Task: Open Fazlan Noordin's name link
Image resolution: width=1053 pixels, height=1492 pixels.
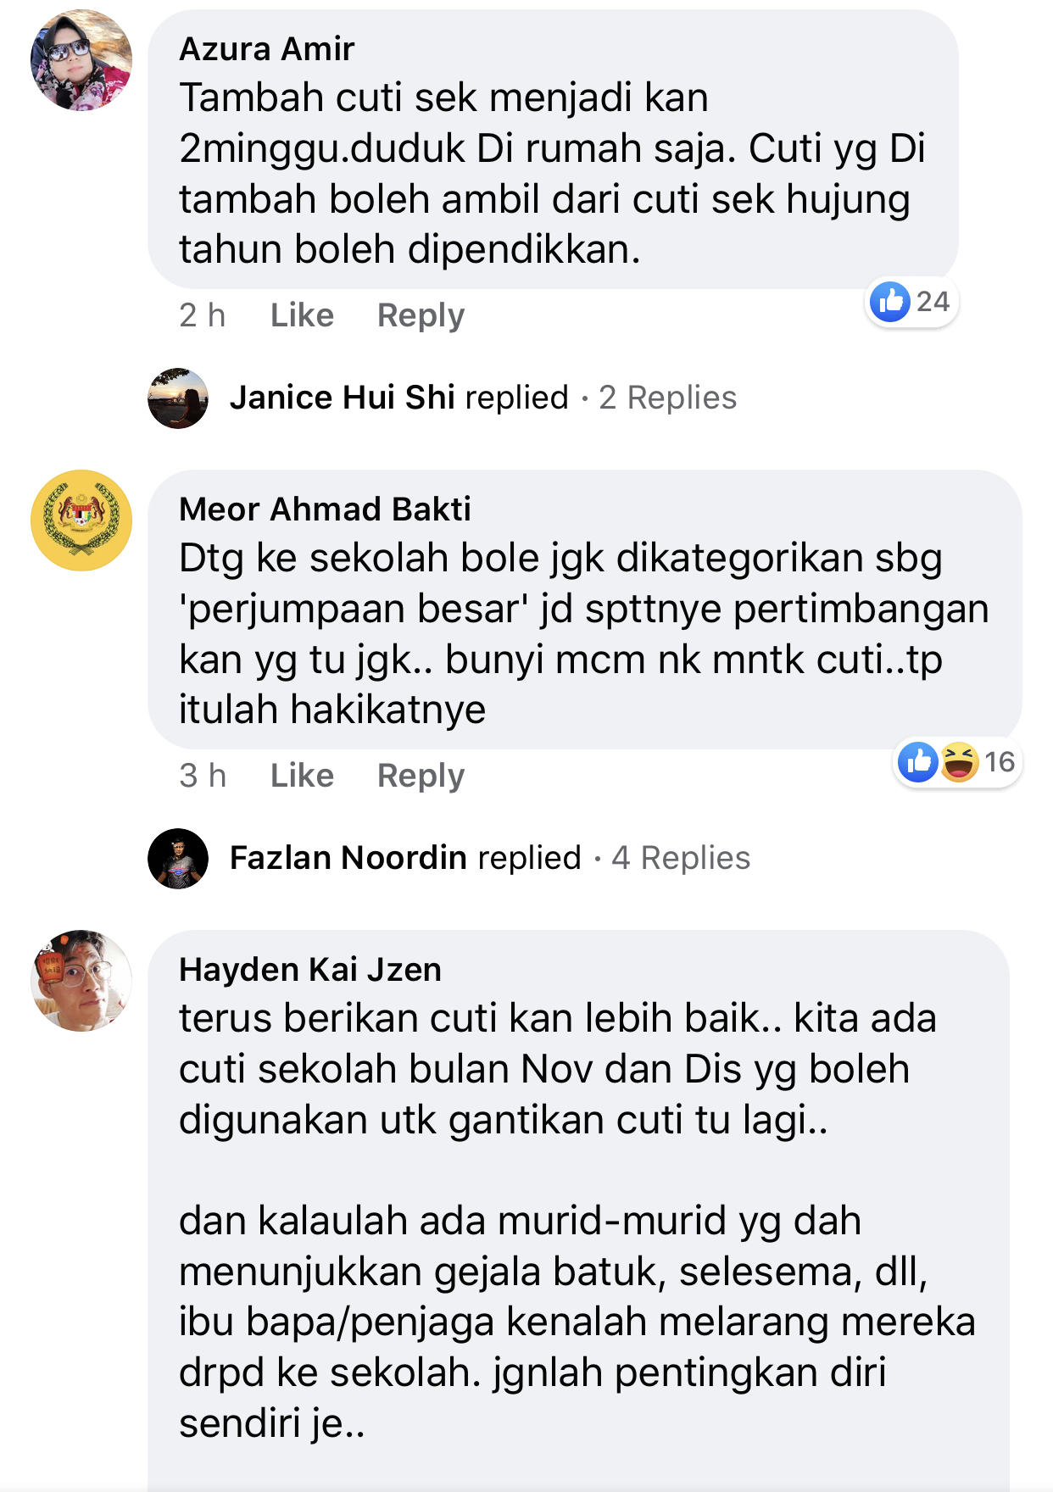Action: [348, 858]
